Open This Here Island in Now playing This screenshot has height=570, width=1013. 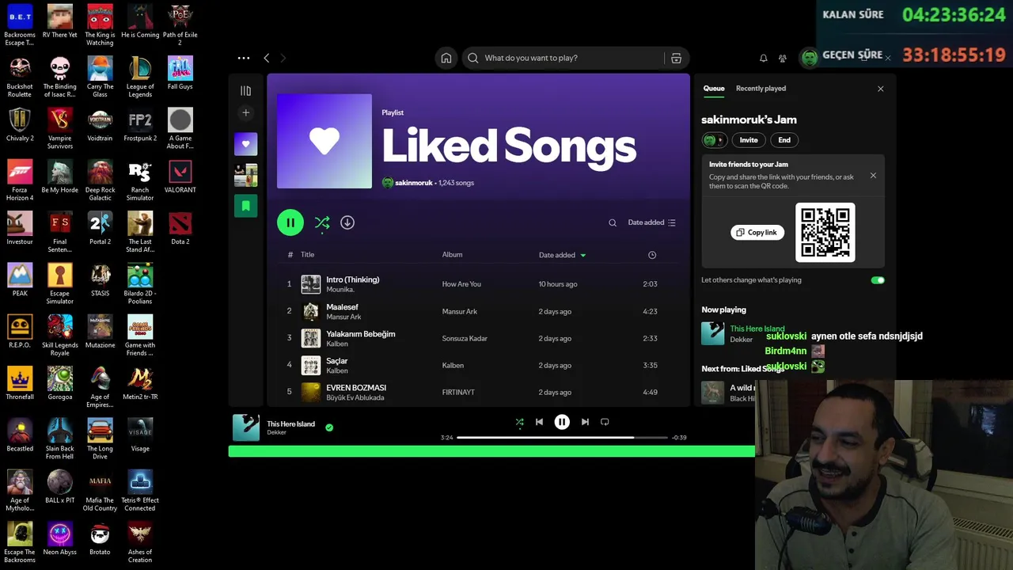pos(757,329)
